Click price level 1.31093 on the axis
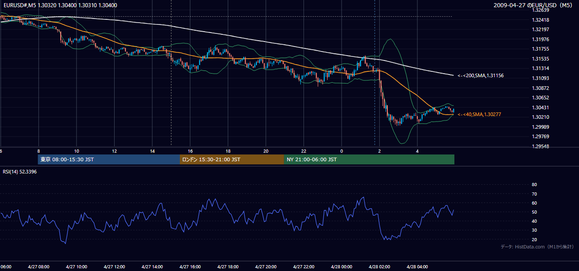 click(540, 78)
